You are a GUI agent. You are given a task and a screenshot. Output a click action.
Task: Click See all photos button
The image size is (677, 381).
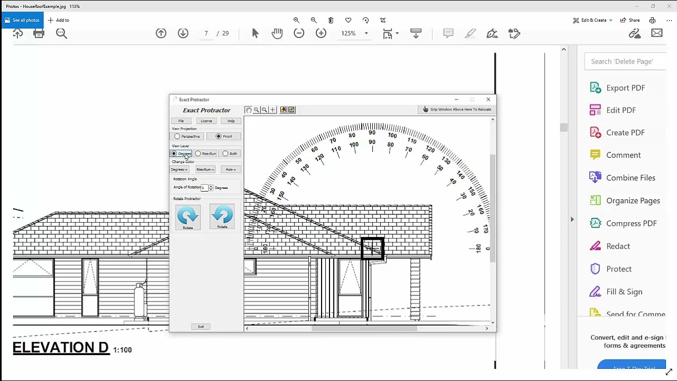pos(21,20)
